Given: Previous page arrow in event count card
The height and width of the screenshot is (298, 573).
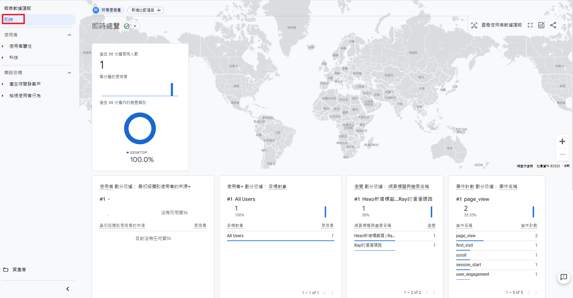Looking at the screenshot, I should pyautogui.click(x=529, y=293).
